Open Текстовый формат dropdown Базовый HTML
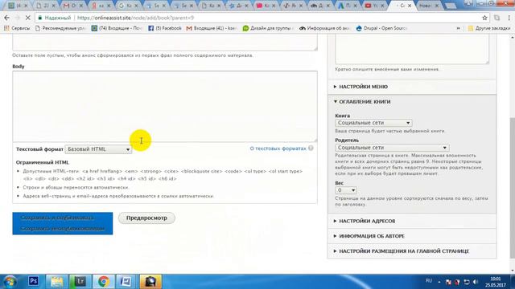This screenshot has width=515, height=289. point(98,149)
